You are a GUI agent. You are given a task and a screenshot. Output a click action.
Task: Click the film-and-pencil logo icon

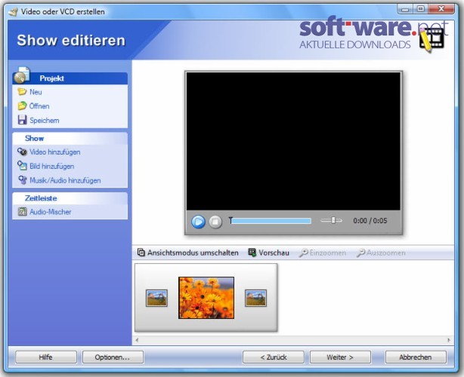click(432, 41)
